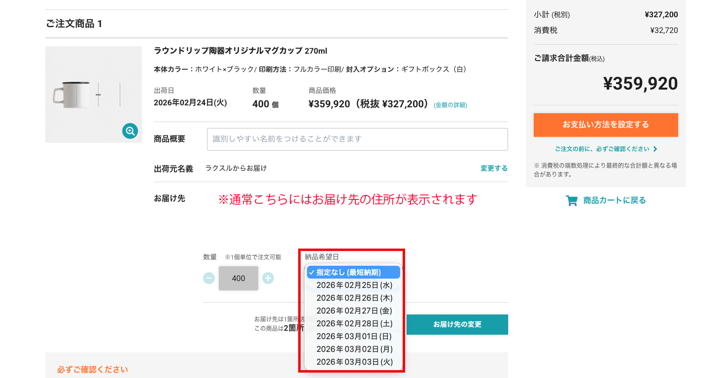Click the magnifier zoom icon on mug image

[x=130, y=131]
